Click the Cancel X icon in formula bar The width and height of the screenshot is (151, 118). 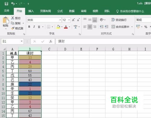click(x=35, y=41)
